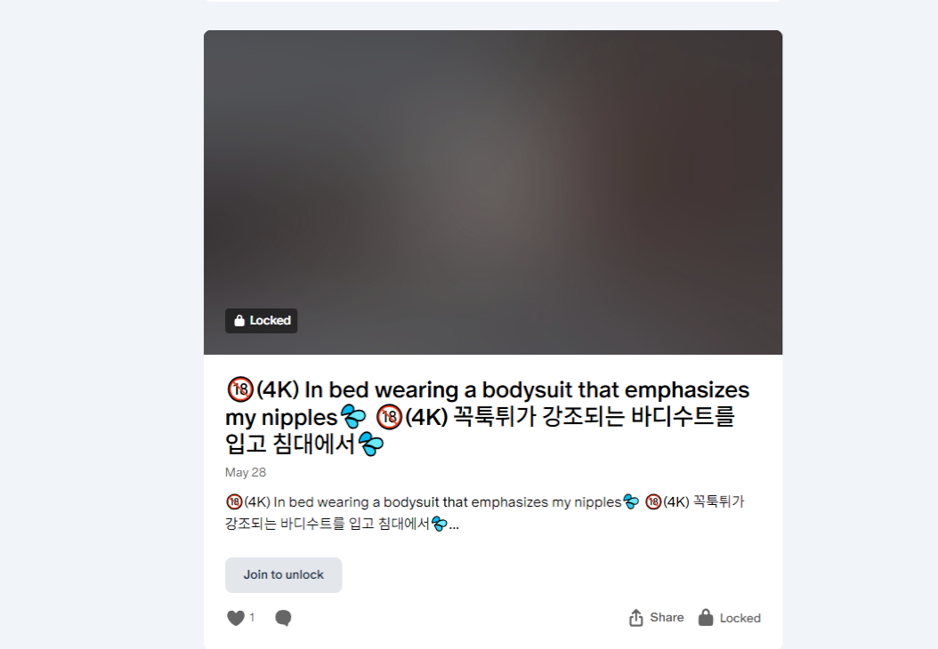
Task: Click the 18+ emoji starting the post title
Action: (240, 389)
